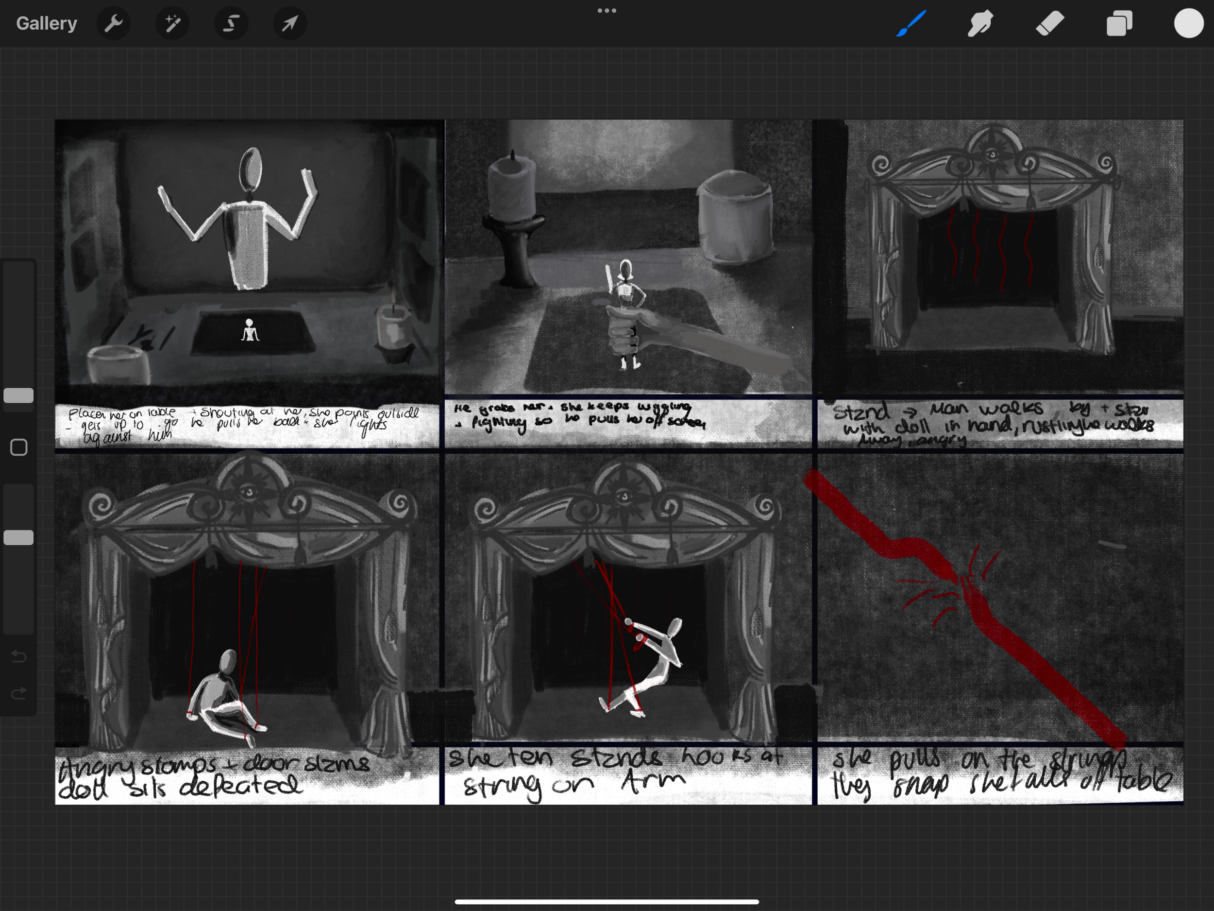Screen dimensions: 1214x911
Task: Activate the Transform arrow tool
Action: click(x=290, y=24)
